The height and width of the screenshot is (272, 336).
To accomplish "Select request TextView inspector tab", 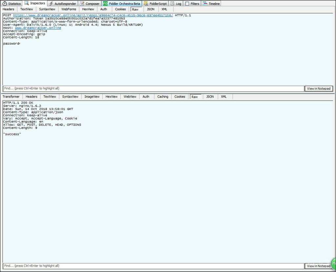I will pos(27,9).
